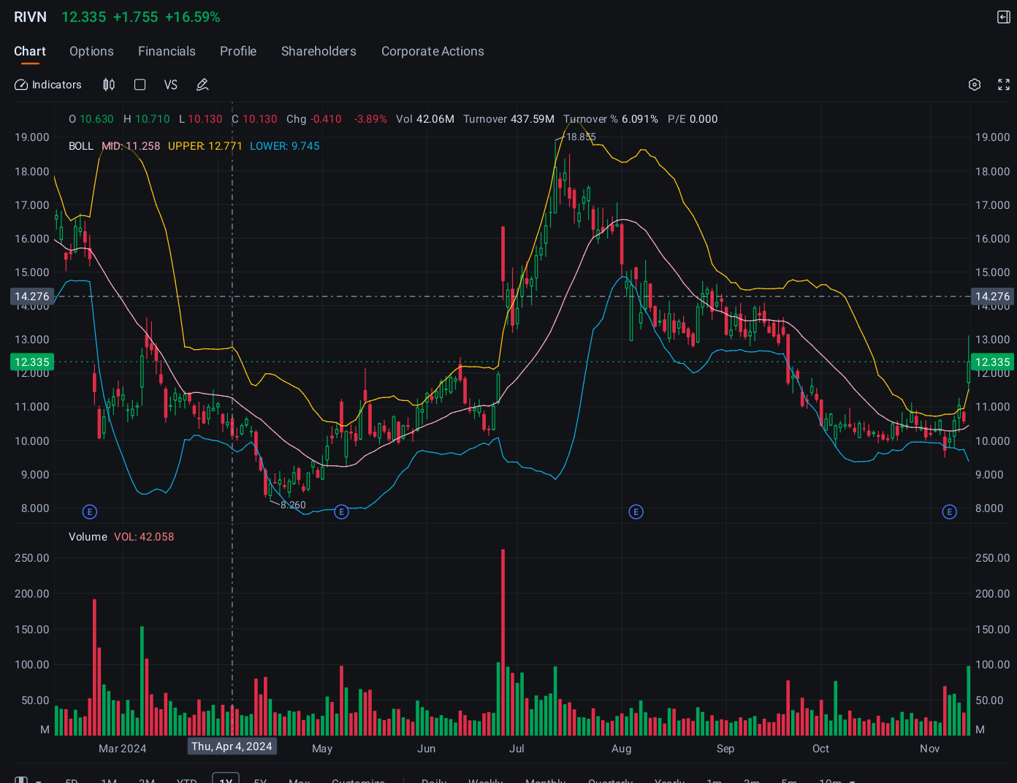
Task: Click the RIVN ticker symbol
Action: [x=30, y=17]
